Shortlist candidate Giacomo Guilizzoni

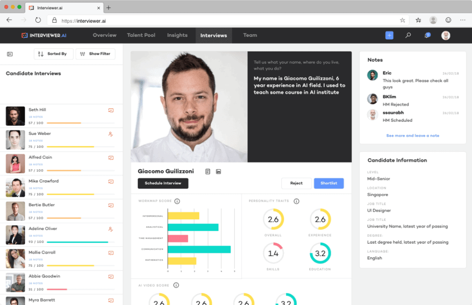329,183
